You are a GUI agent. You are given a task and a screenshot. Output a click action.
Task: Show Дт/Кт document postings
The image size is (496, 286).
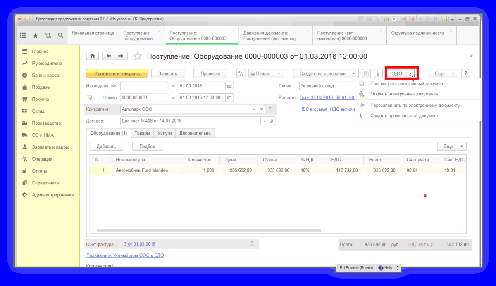coord(241,73)
